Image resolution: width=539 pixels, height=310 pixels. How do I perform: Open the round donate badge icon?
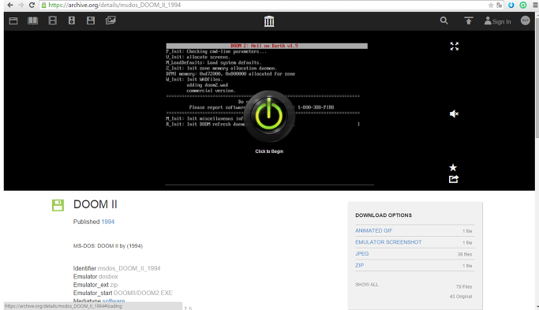pyautogui.click(x=525, y=21)
